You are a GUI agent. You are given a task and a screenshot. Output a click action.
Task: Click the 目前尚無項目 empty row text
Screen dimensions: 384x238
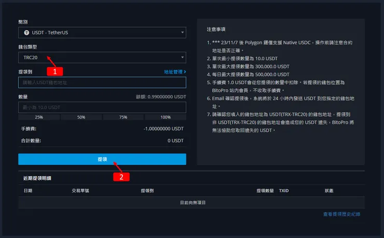pos(193,203)
